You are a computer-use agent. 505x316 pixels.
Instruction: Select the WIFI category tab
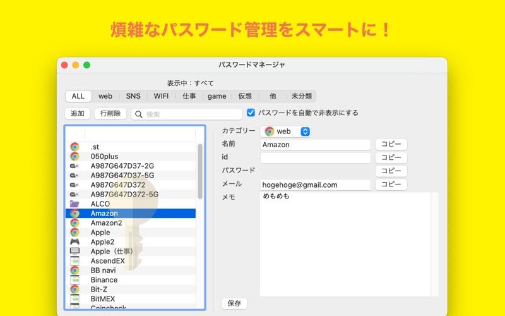[161, 96]
